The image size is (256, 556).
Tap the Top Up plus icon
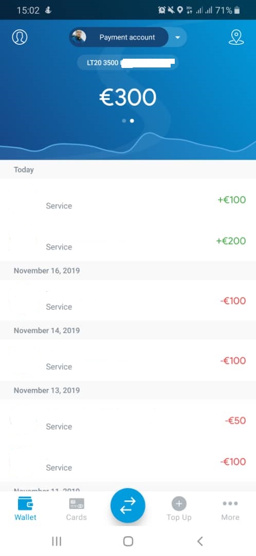pos(179,503)
